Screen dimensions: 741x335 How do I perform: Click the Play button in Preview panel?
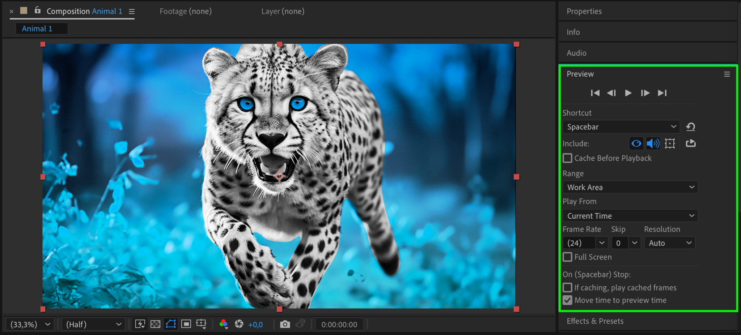coord(628,93)
